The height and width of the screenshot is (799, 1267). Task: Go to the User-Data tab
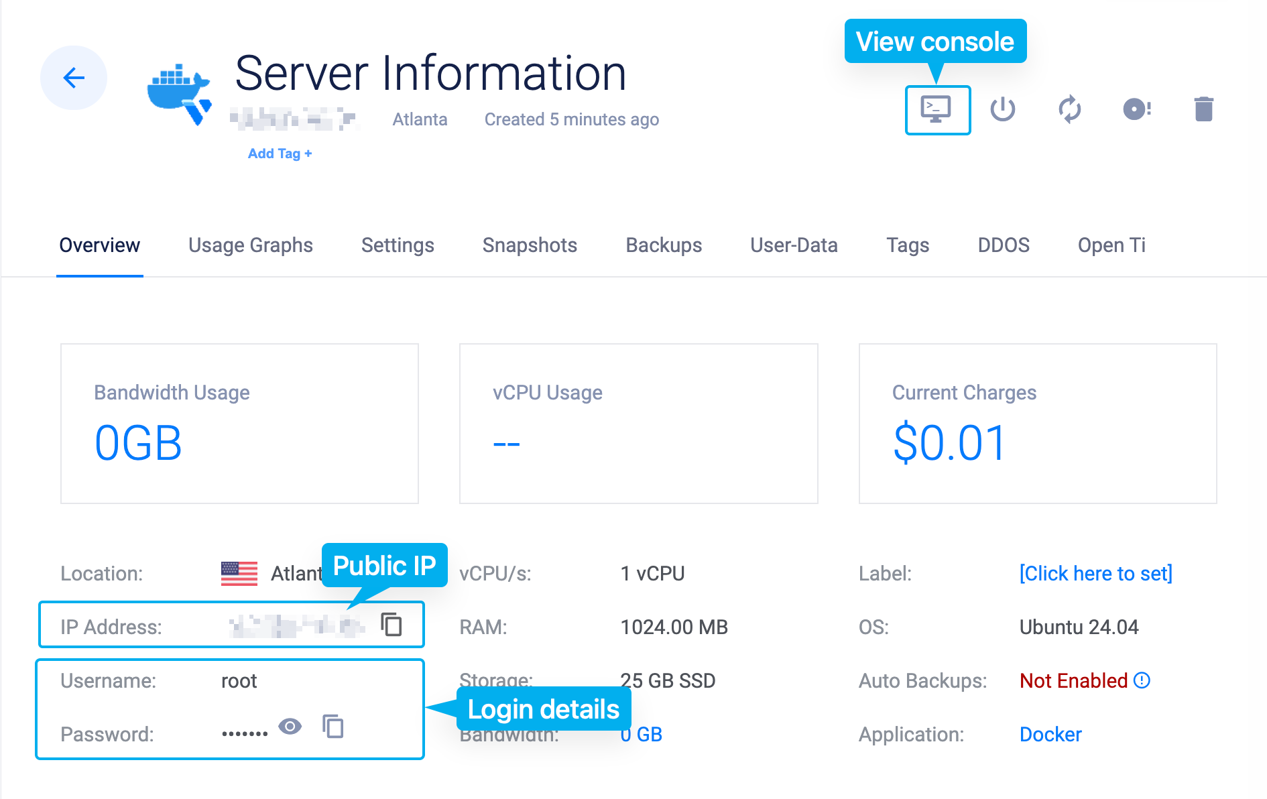coord(794,245)
